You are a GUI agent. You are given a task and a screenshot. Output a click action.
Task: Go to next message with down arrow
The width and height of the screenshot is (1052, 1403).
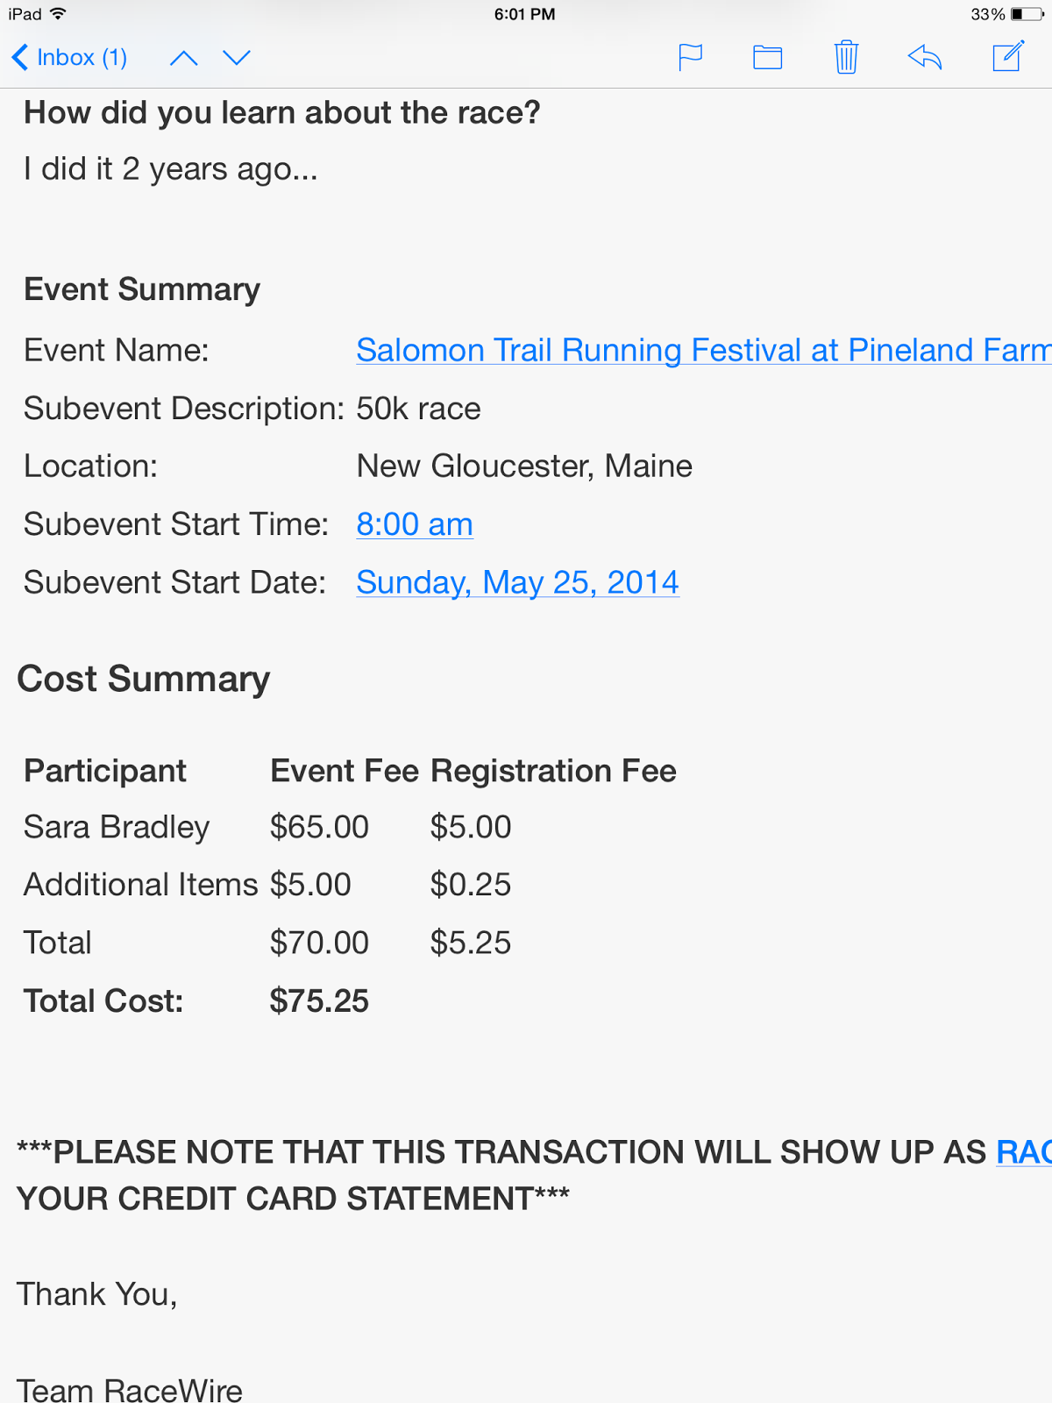237,58
